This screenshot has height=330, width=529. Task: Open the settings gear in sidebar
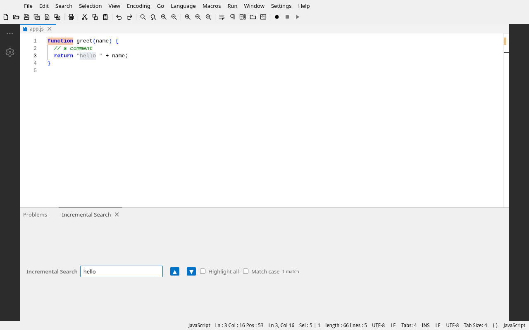10,52
